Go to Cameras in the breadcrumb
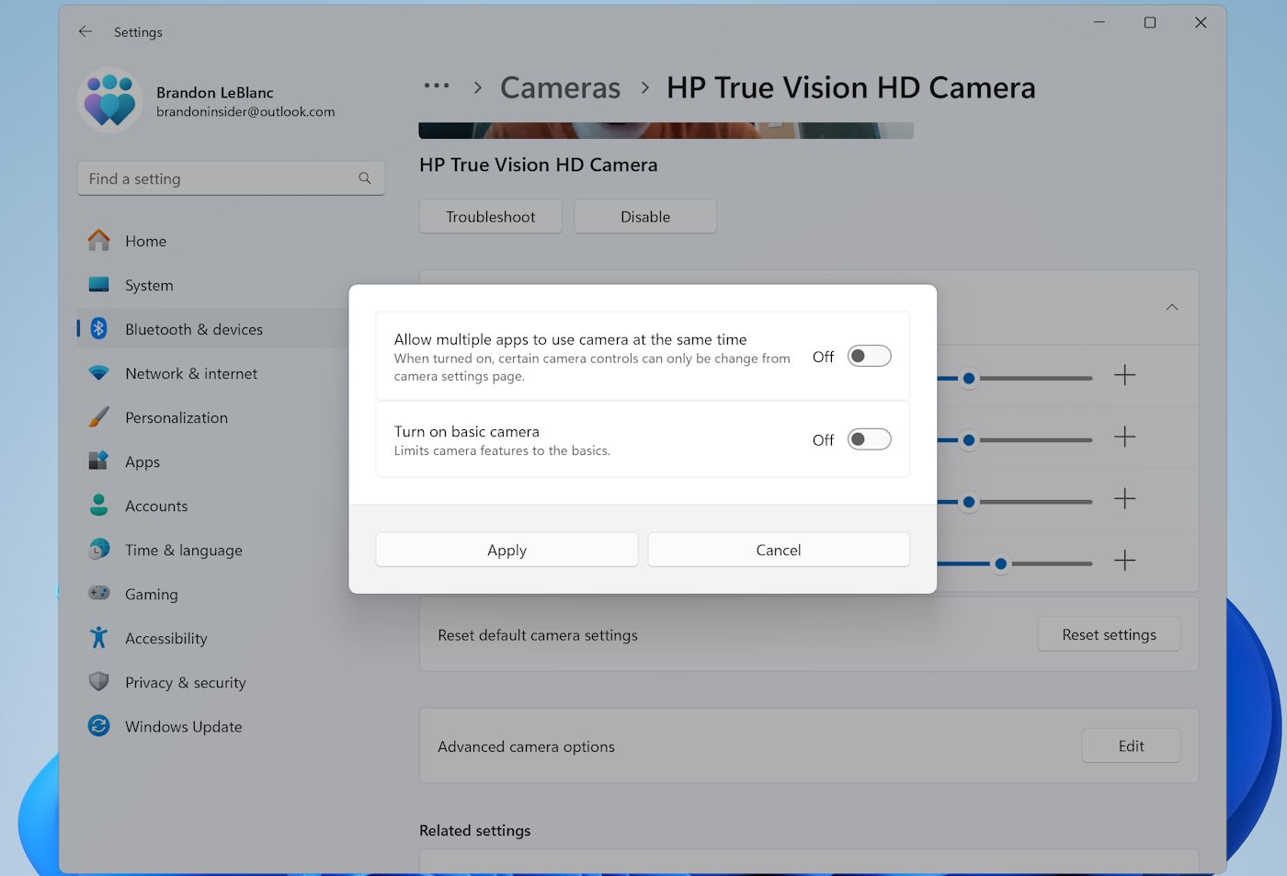This screenshot has height=876, width=1287. click(560, 88)
